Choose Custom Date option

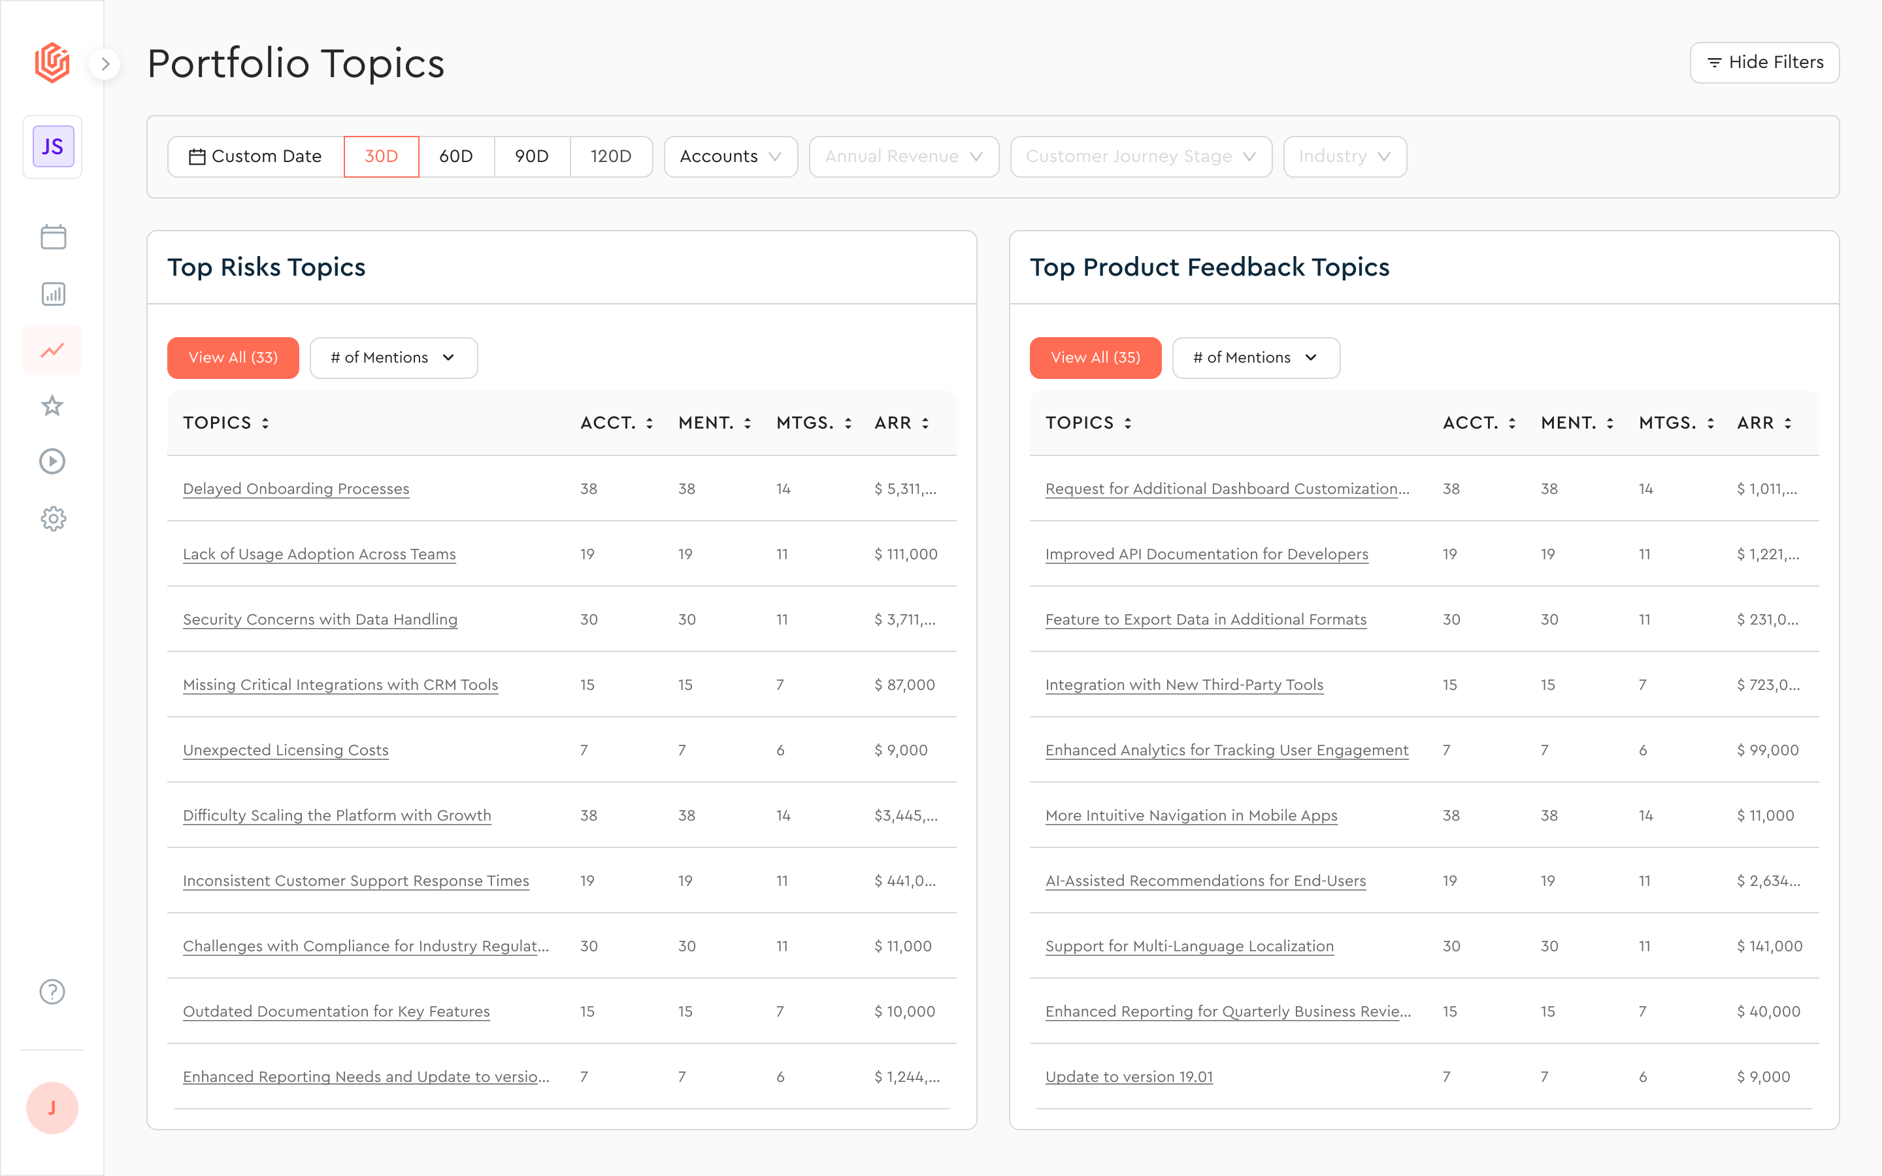pos(256,156)
